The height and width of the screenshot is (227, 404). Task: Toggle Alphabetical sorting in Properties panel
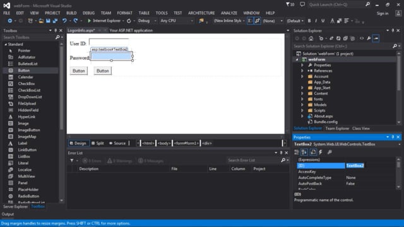(304, 152)
